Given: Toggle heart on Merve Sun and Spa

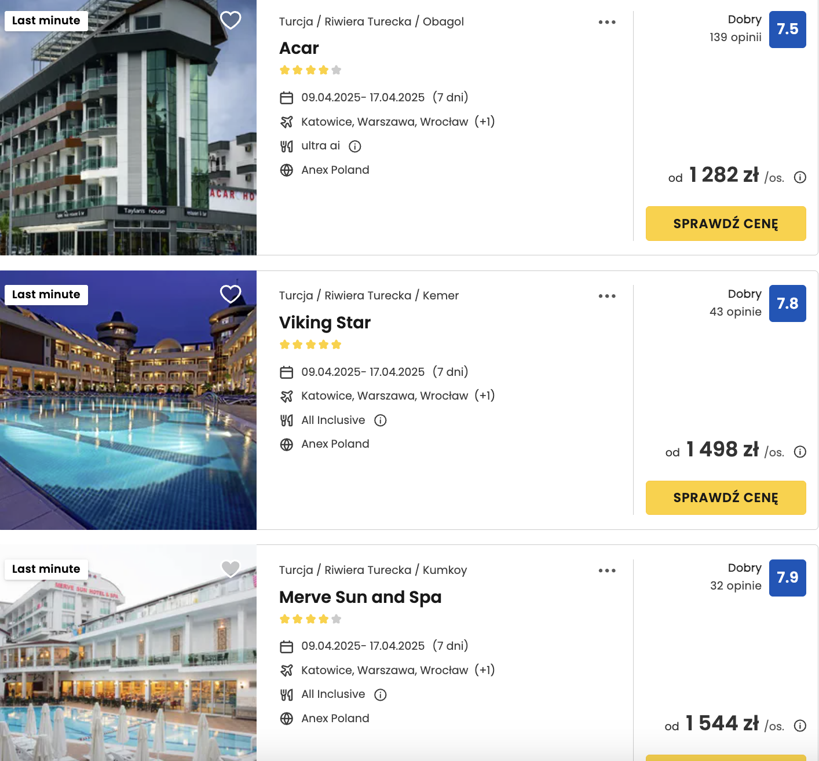Looking at the screenshot, I should (x=231, y=569).
